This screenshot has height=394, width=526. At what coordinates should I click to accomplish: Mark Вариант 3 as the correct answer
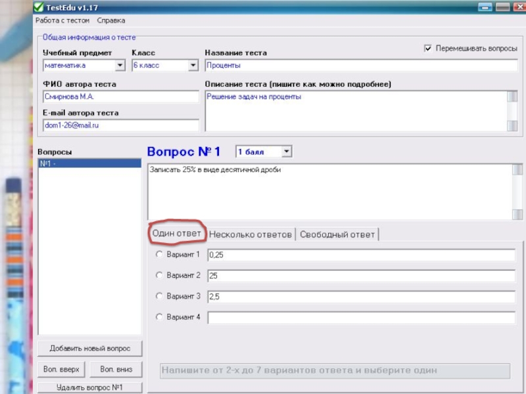point(158,296)
